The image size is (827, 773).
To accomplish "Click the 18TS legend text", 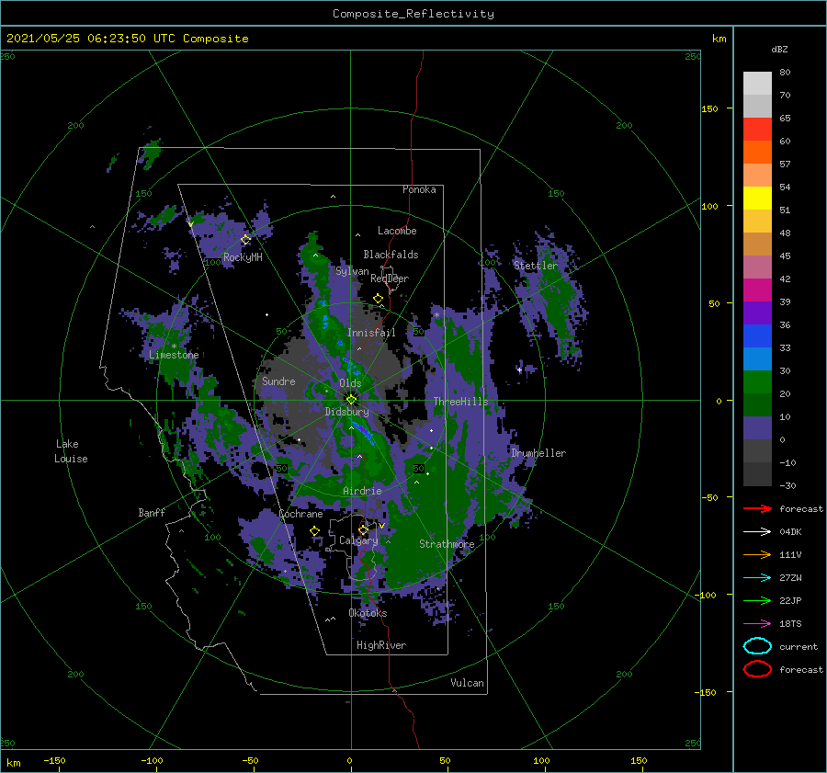I will (x=790, y=624).
